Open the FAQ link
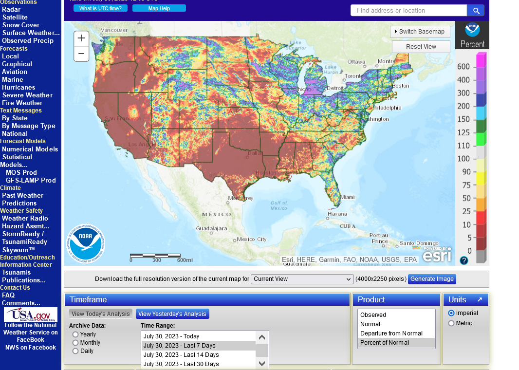Image resolution: width=519 pixels, height=370 pixels. click(8, 295)
